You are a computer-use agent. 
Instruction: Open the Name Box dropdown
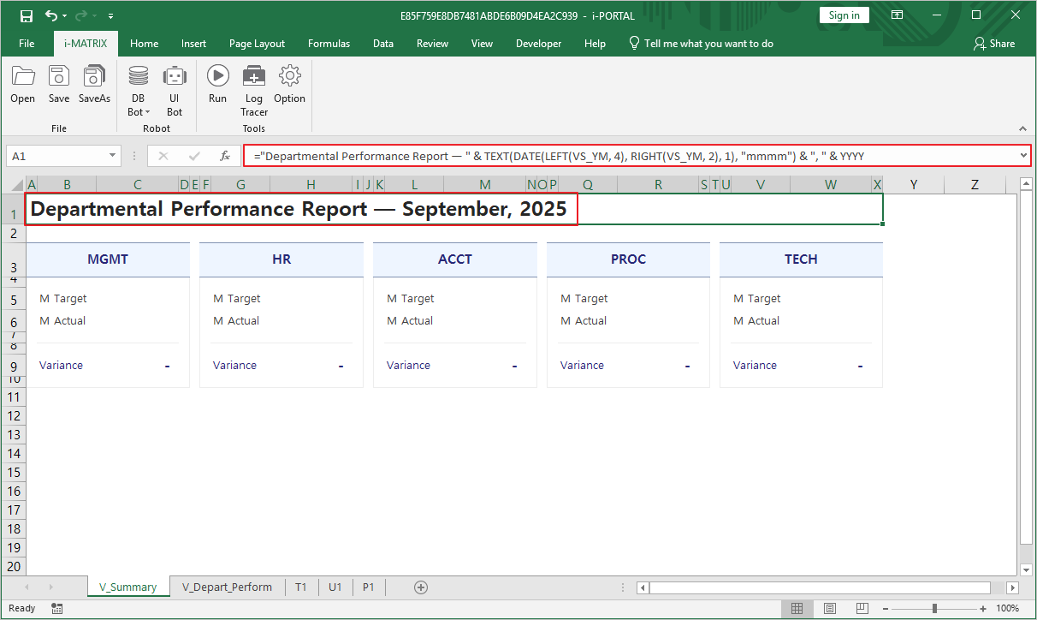point(112,156)
